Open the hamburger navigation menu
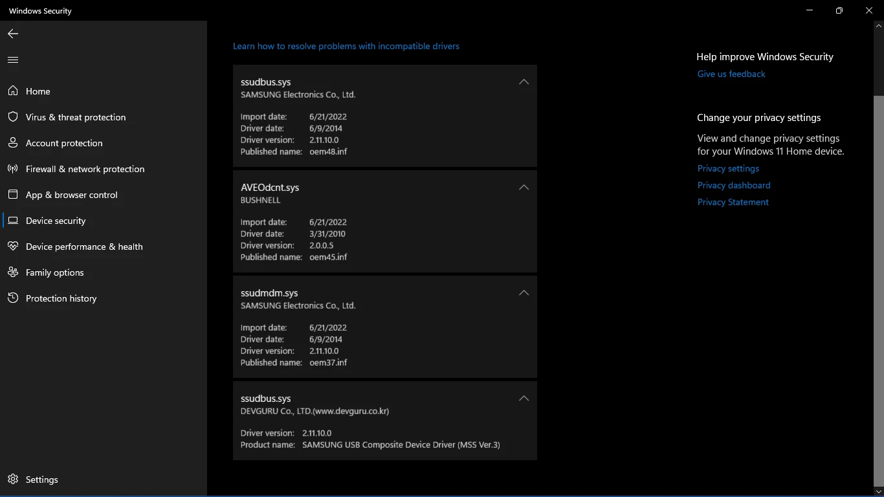The height and width of the screenshot is (497, 884). 13,60
